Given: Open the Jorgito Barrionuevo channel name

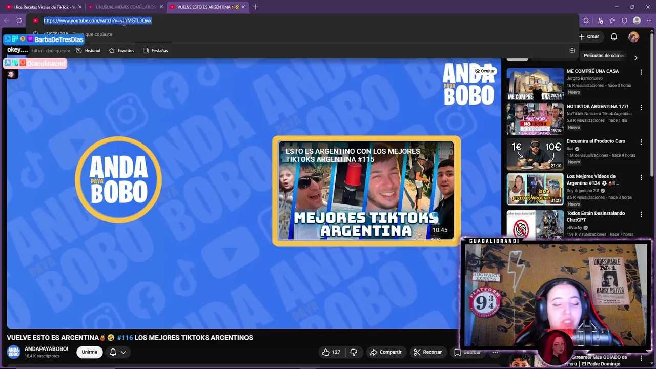Looking at the screenshot, I should point(584,78).
